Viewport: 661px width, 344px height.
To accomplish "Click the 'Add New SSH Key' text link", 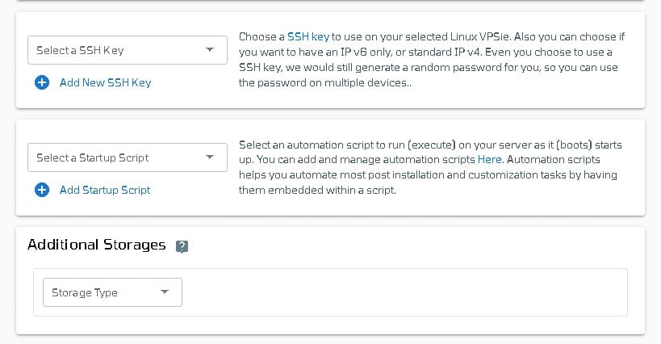I will pyautogui.click(x=106, y=82).
